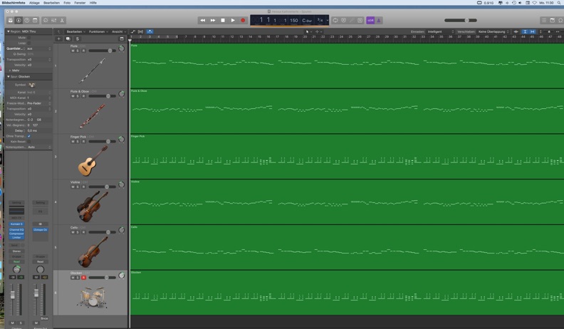Open the pointer tool menu

point(308,31)
